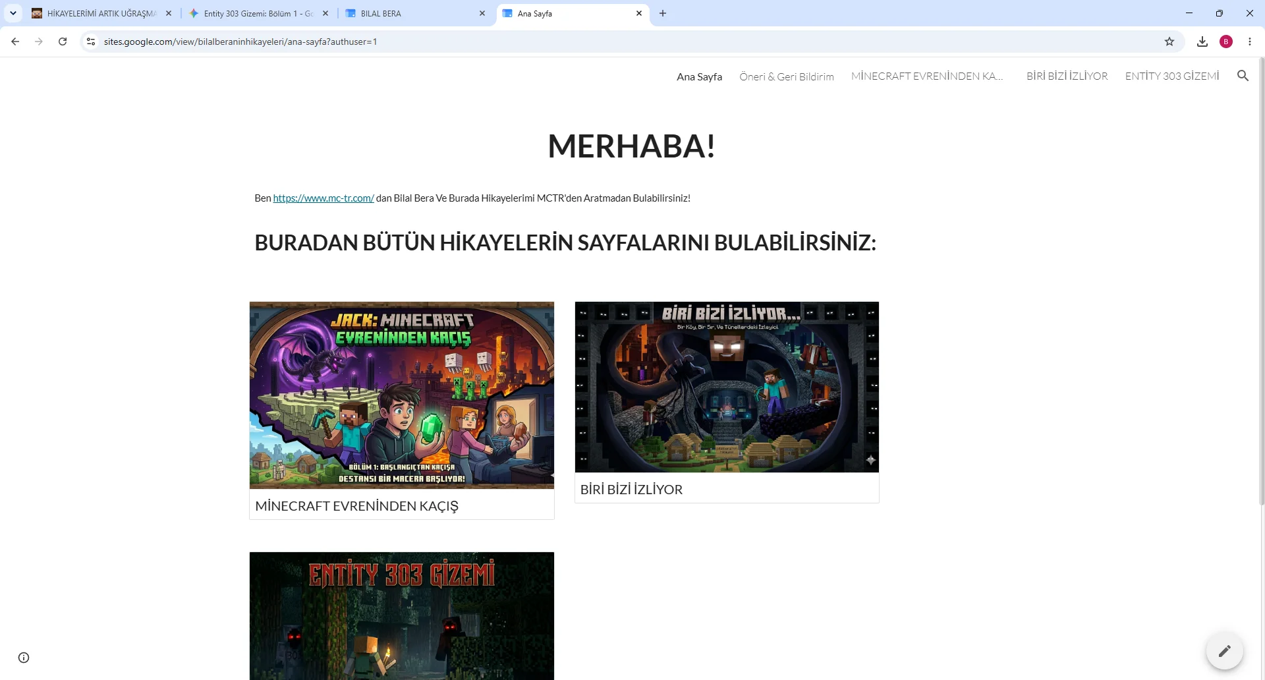Open Öneri & Geri Bildirim page
This screenshot has width=1265, height=680.
click(x=787, y=76)
